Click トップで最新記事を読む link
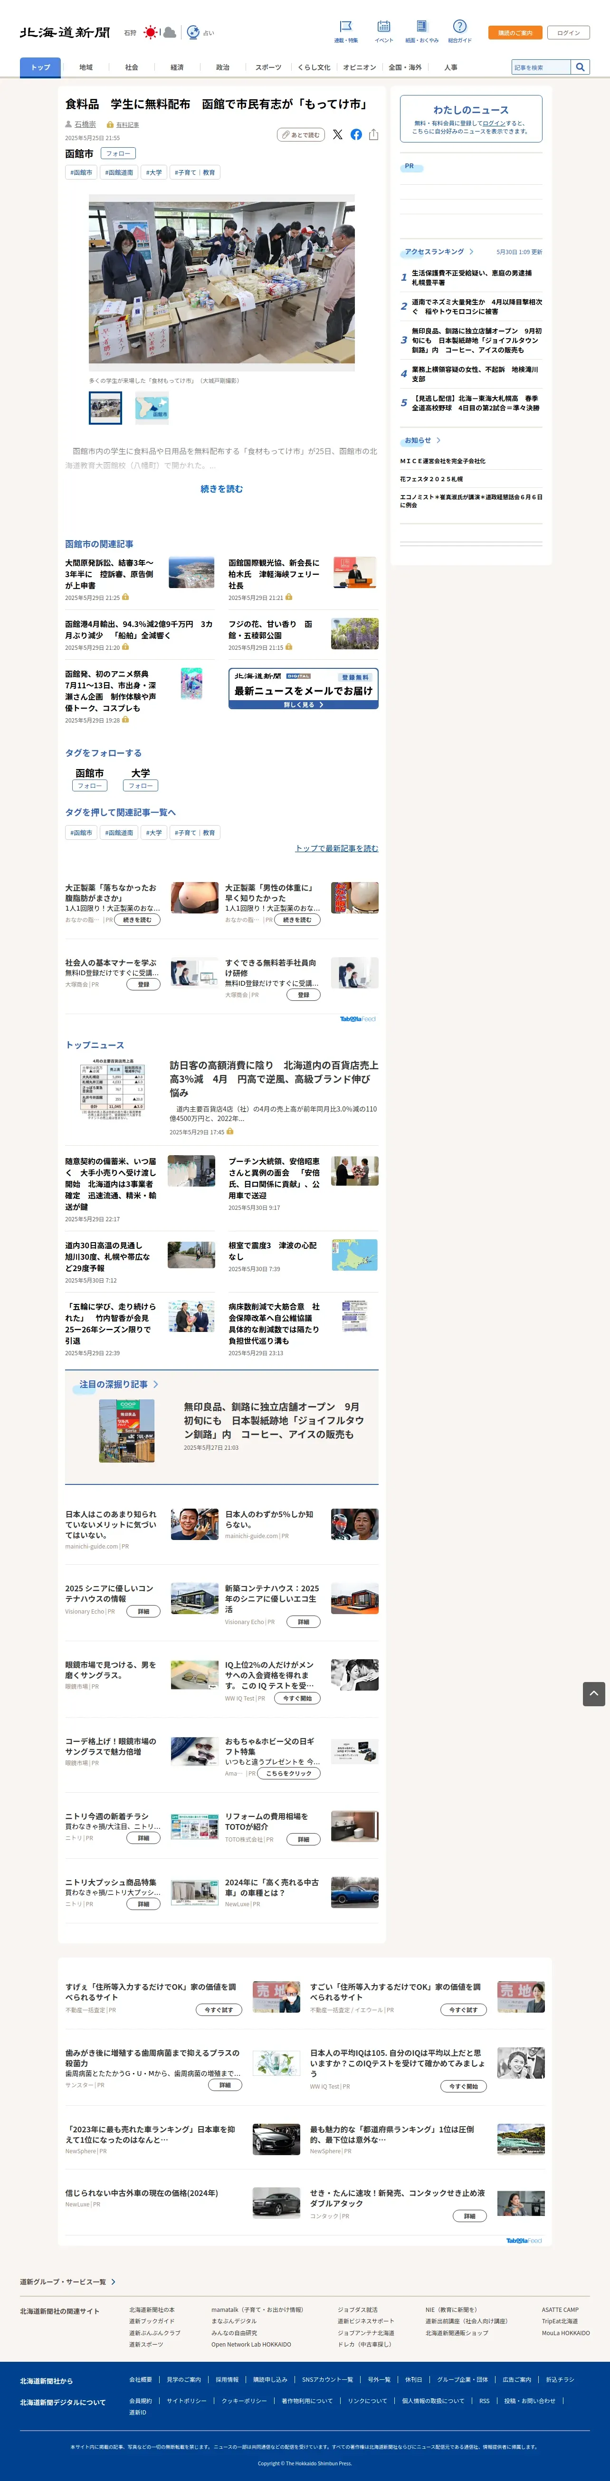Image resolution: width=610 pixels, height=2481 pixels. coord(336,848)
